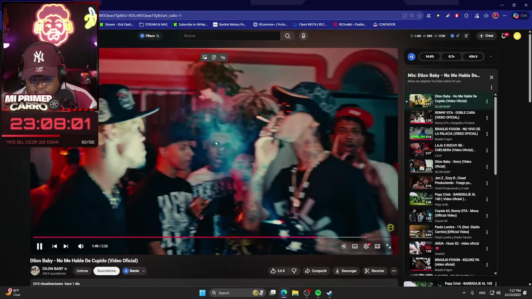Focus the Buscar search field
This screenshot has width=532, height=299.
coord(231,36)
